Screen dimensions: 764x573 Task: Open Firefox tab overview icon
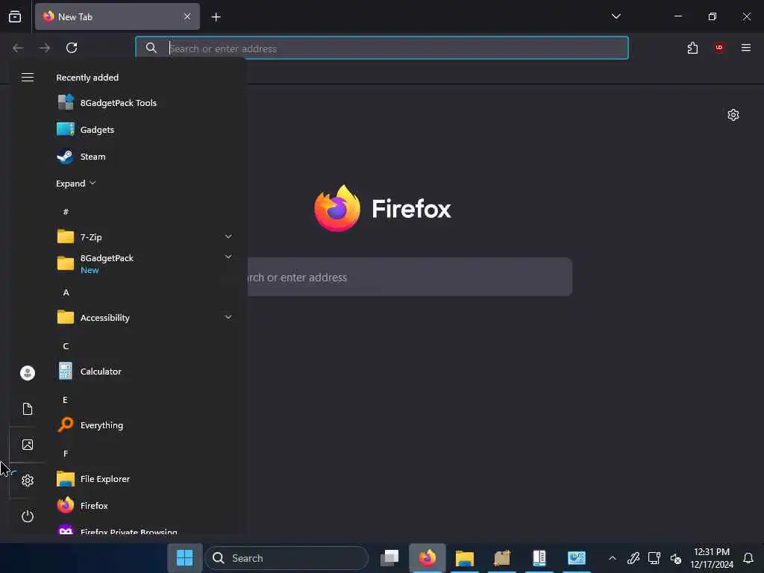point(15,17)
